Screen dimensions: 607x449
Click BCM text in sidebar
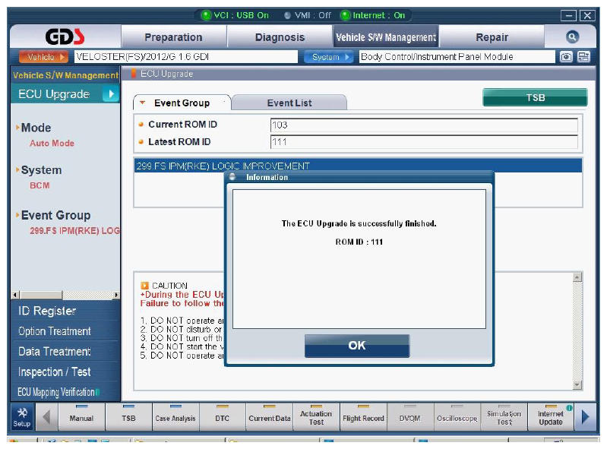(x=40, y=185)
